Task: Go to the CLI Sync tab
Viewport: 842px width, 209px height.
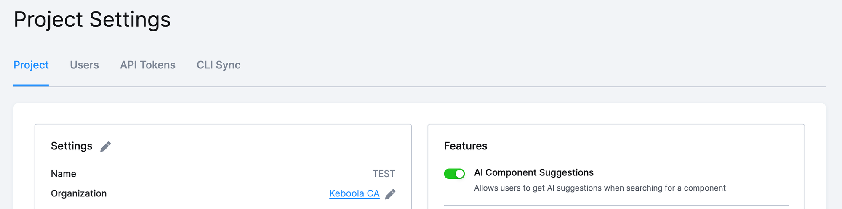Action: click(x=218, y=65)
